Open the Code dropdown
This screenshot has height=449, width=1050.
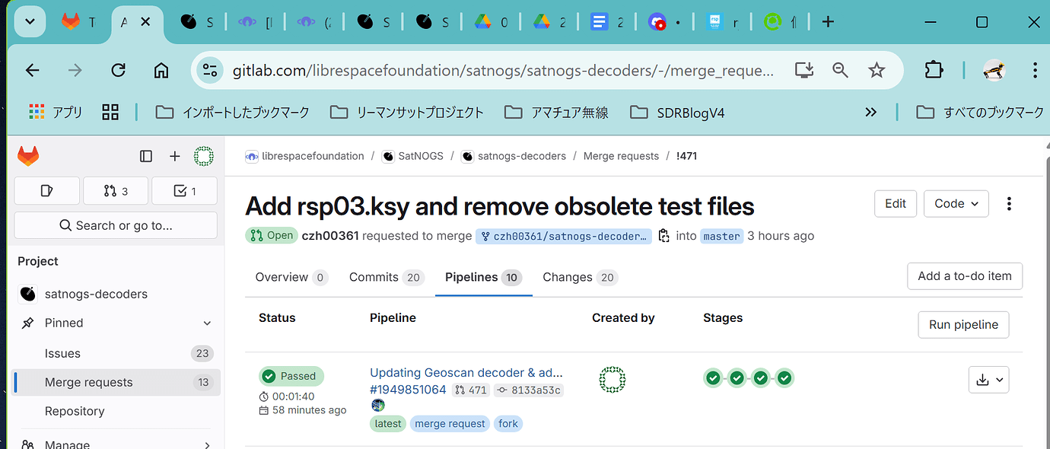click(956, 203)
